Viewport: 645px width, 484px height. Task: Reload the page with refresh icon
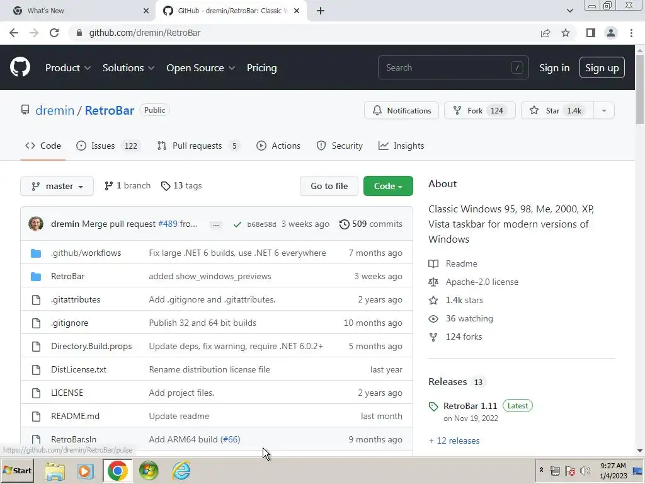point(54,33)
